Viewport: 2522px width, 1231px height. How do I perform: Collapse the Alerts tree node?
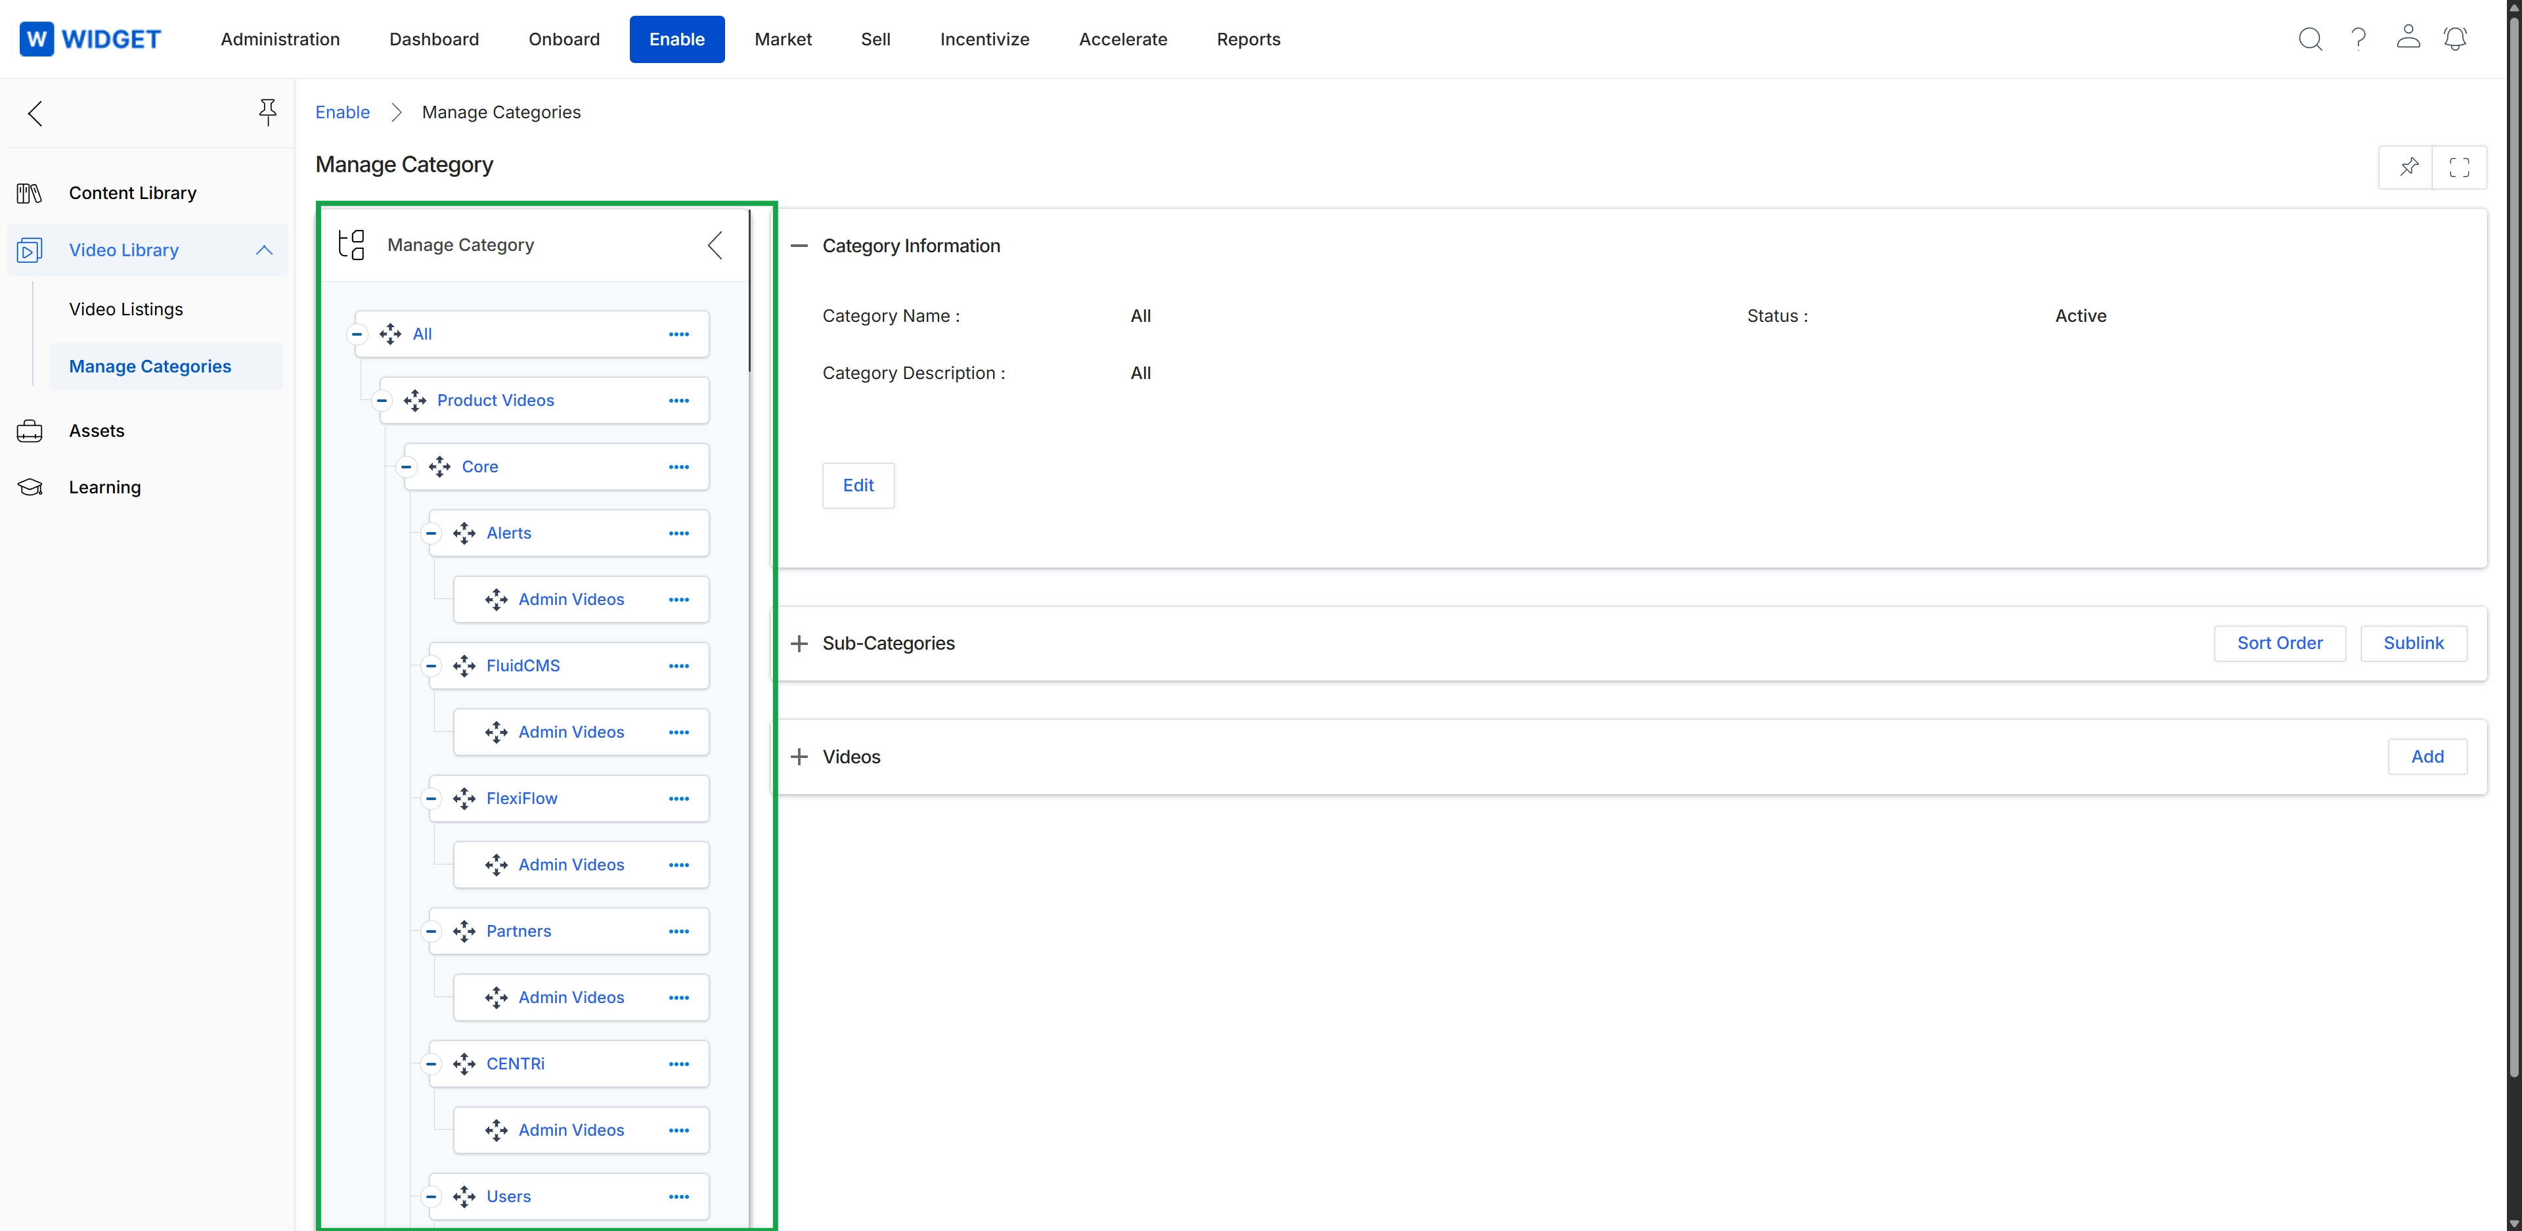pos(431,533)
